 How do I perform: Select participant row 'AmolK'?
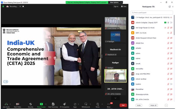point(152,64)
